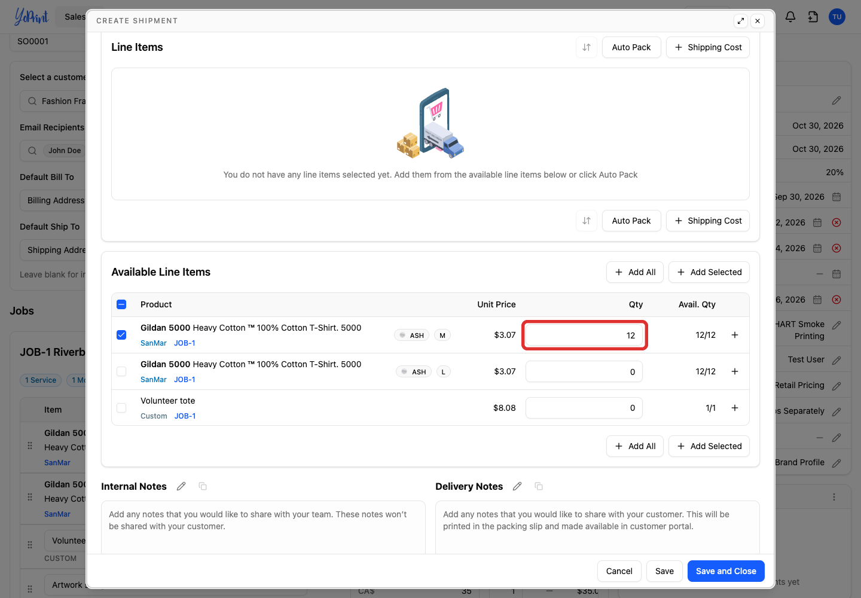This screenshot has height=598, width=861.
Task: Edit quantity field for Gildan 5000 ASH M
Action: pos(585,335)
